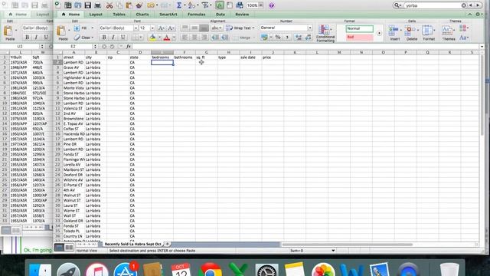The width and height of the screenshot is (490, 276).
Task: Open the Calibri (Body) font name dropdown
Action: coord(136,28)
